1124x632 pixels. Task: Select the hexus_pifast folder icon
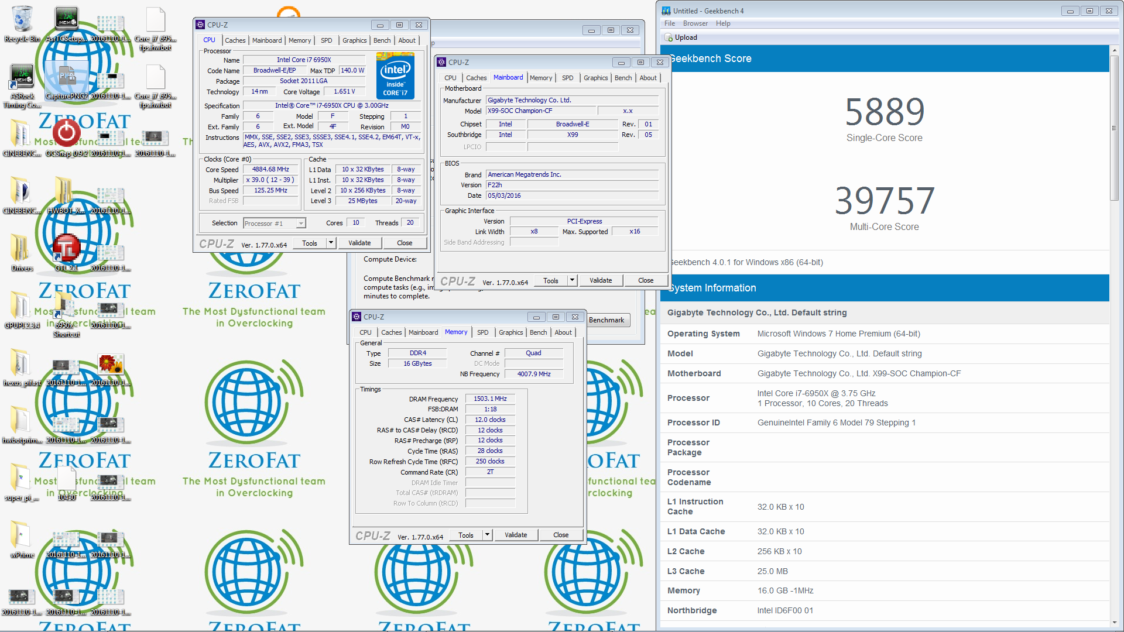[x=20, y=363]
